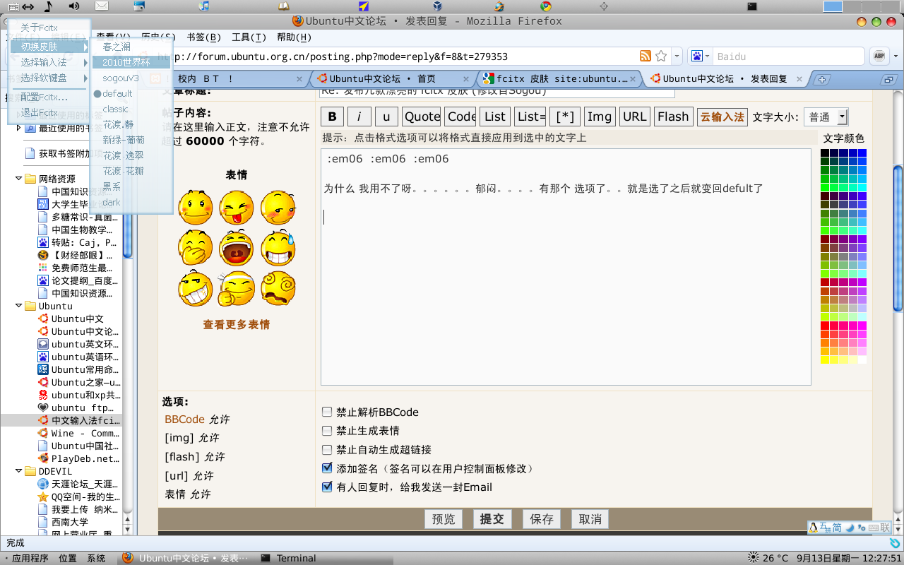Screen dimensions: 904x565
Task: Uncheck the 添加签名 checkbox
Action: [327, 468]
